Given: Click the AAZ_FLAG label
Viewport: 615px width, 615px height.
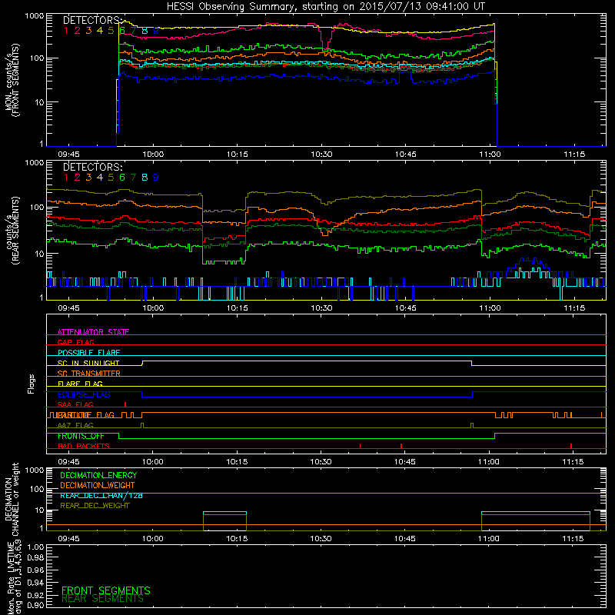Looking at the screenshot, I should 75,426.
